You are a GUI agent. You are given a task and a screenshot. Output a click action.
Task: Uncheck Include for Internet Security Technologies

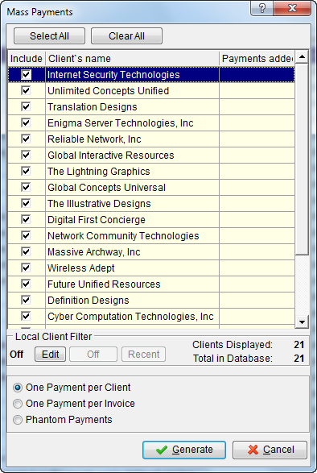(x=26, y=74)
